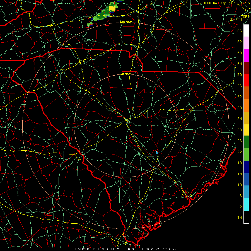Click the "[K FT]" units label

tap(236, 19)
